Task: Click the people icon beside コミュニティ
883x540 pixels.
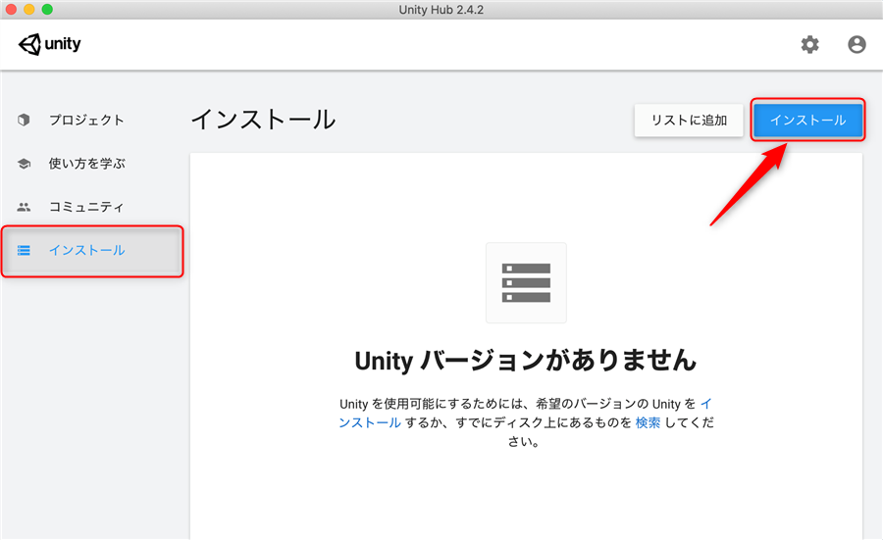Action: (x=24, y=207)
